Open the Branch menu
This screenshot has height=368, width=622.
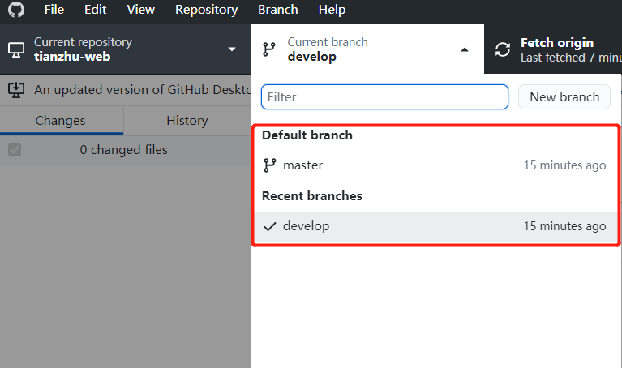[277, 10]
